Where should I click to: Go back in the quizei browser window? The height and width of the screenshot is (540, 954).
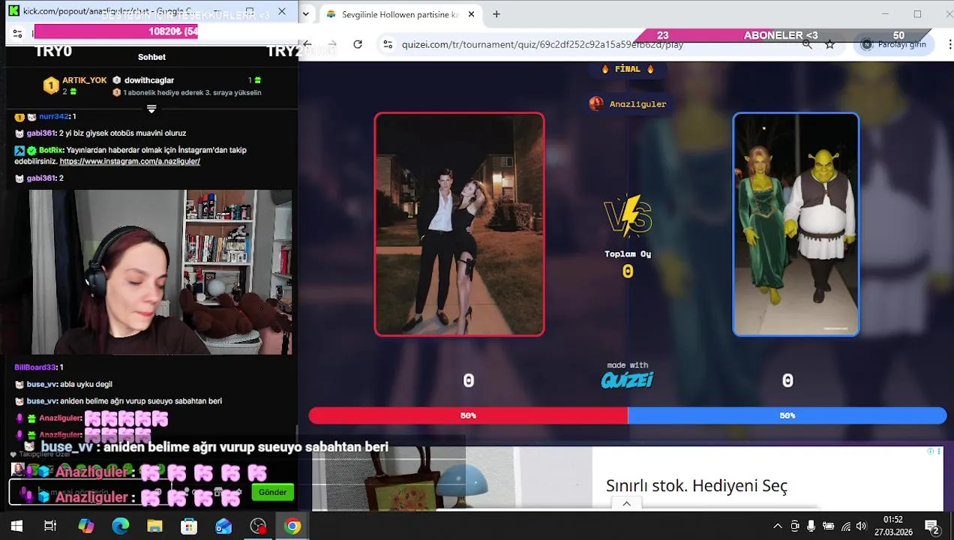click(x=307, y=44)
